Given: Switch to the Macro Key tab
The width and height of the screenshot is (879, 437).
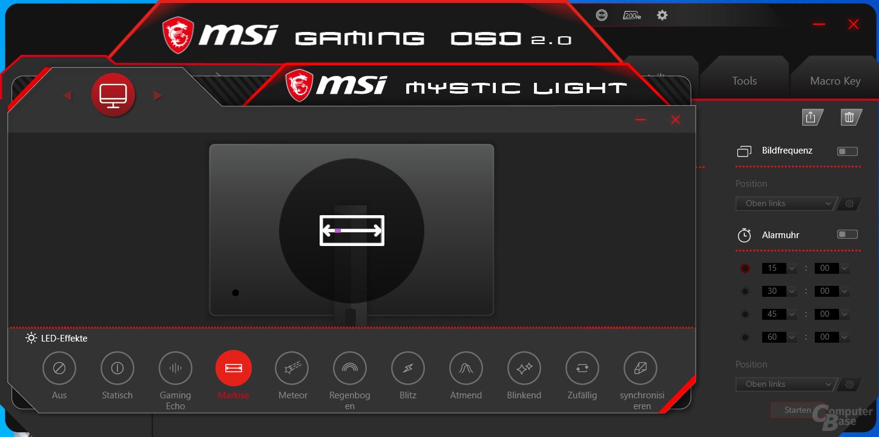Looking at the screenshot, I should coord(835,81).
